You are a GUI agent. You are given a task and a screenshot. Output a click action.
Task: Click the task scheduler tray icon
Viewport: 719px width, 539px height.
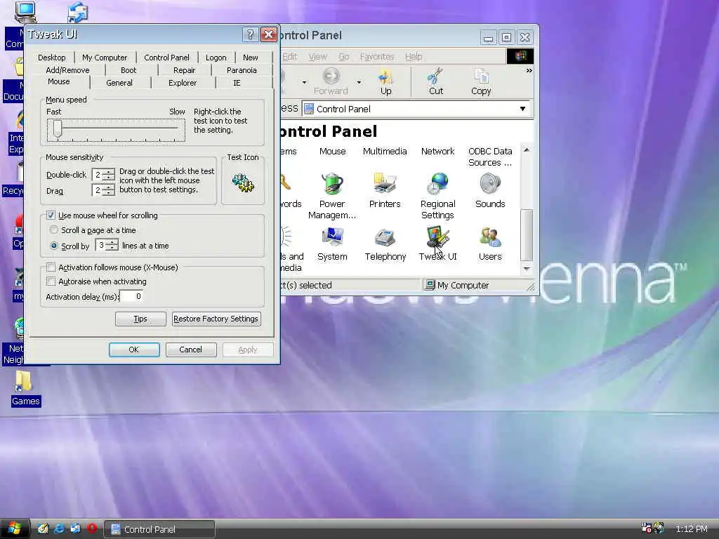click(x=647, y=528)
